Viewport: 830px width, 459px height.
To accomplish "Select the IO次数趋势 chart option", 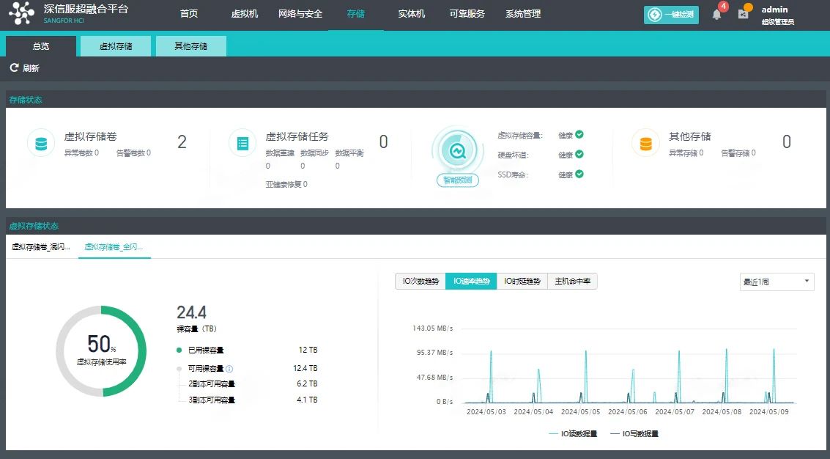I will 420,281.
